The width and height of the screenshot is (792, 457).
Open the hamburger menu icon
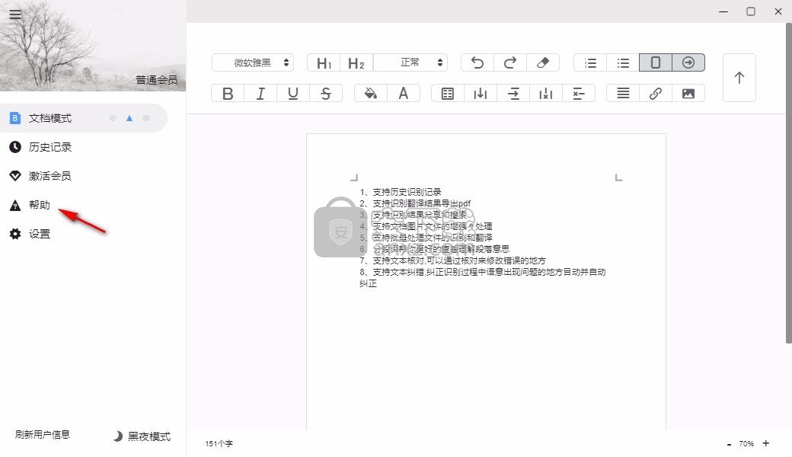pos(15,14)
